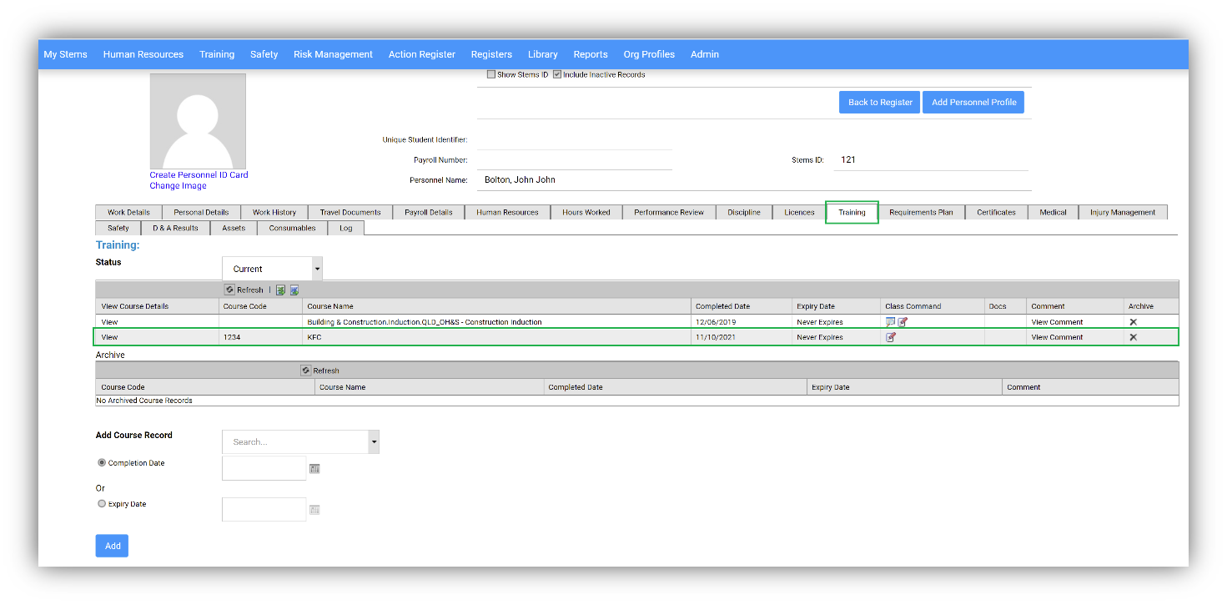
Task: Edit class record icon for Construction Induction
Action: tap(903, 322)
